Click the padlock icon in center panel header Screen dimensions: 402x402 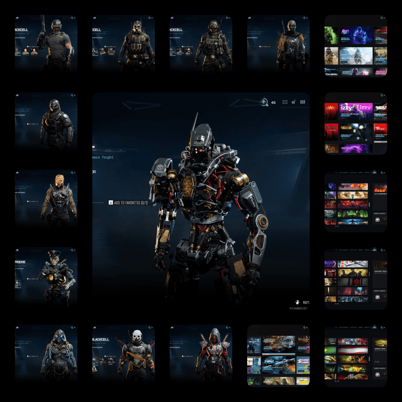click(x=294, y=102)
